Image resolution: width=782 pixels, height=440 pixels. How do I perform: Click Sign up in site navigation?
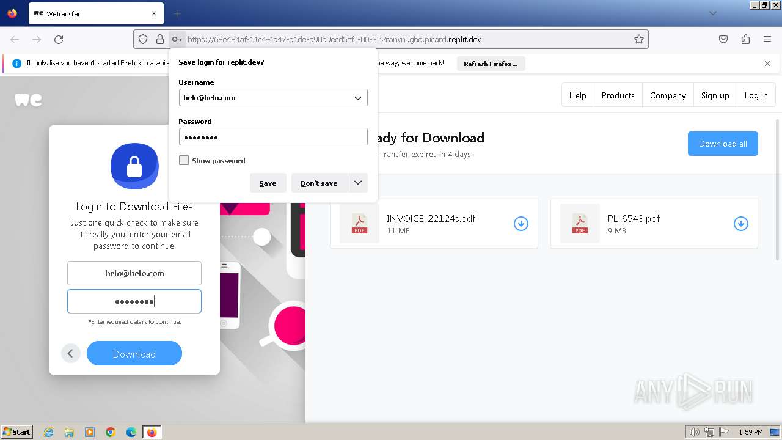pyautogui.click(x=715, y=95)
